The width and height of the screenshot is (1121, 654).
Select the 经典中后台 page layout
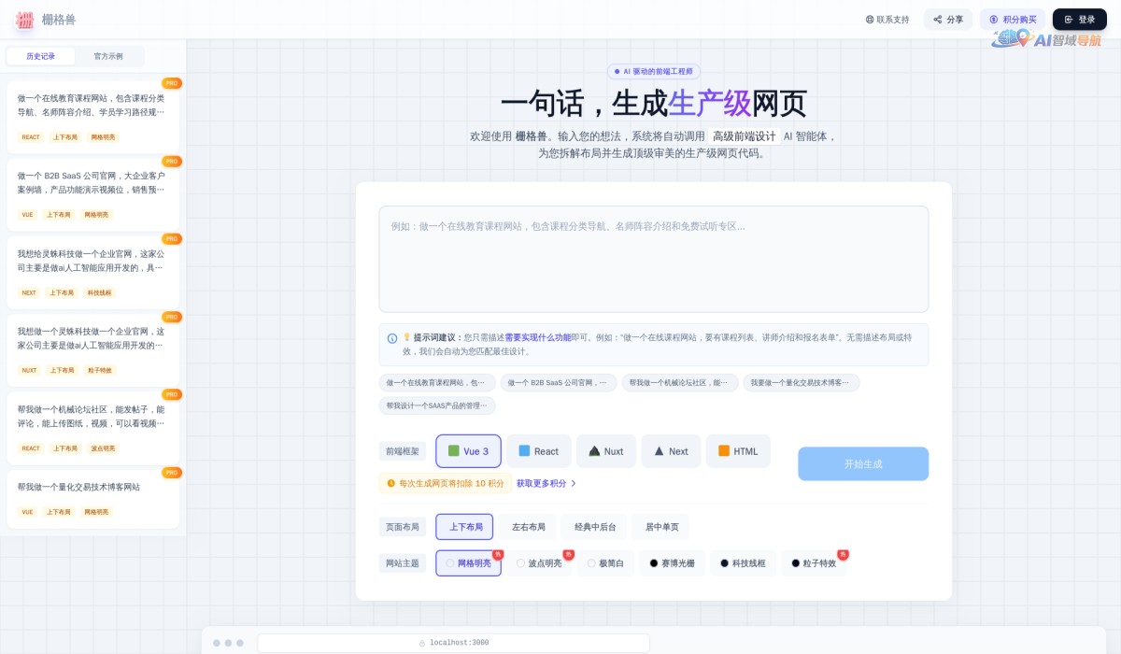(x=594, y=527)
